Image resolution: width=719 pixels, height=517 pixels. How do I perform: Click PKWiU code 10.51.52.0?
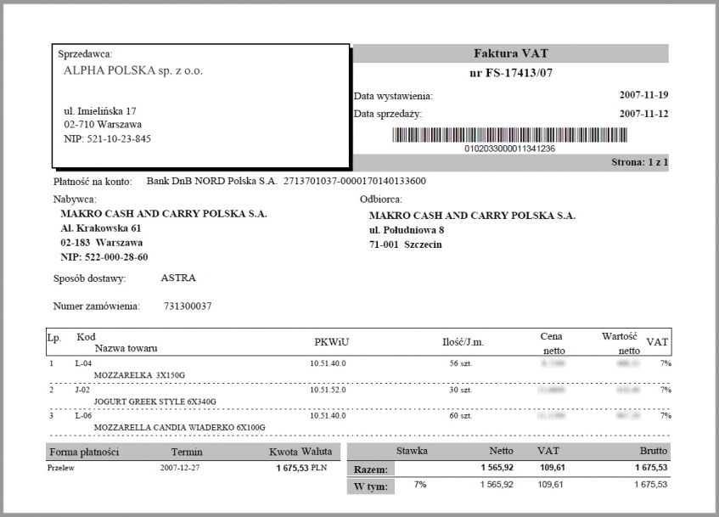pos(328,390)
